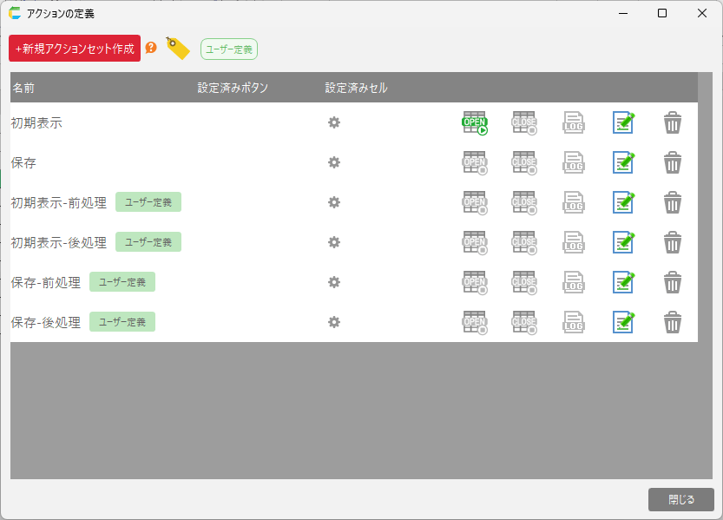Toggle the ユーザー定義 filter tag at top
723x520 pixels.
click(x=229, y=49)
